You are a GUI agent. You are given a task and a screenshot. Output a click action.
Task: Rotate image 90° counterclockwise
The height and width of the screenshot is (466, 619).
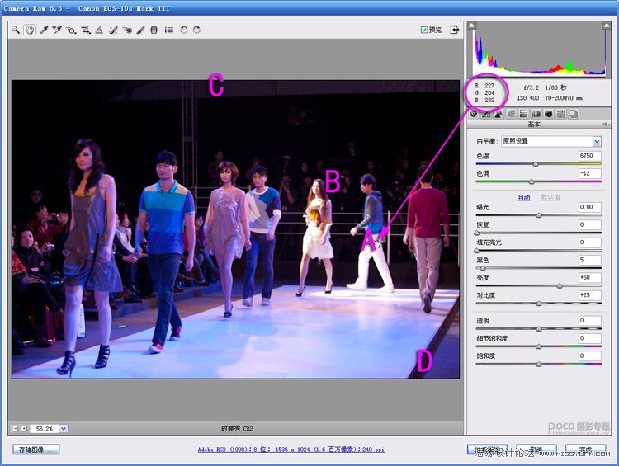pos(183,30)
